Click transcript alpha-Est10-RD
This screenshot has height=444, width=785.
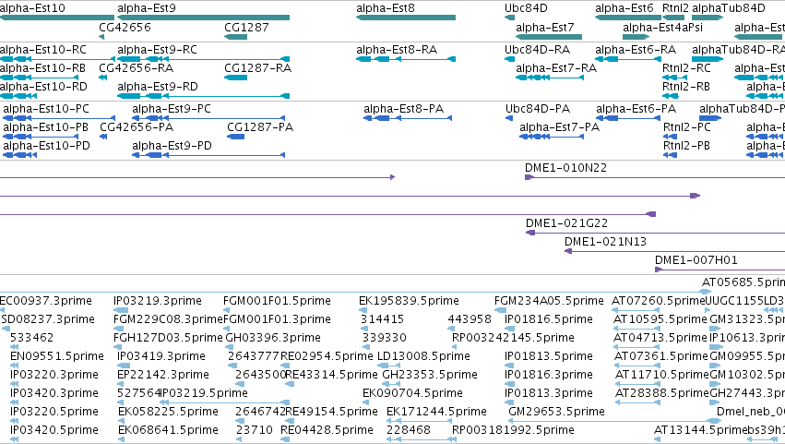pyautogui.click(x=43, y=87)
